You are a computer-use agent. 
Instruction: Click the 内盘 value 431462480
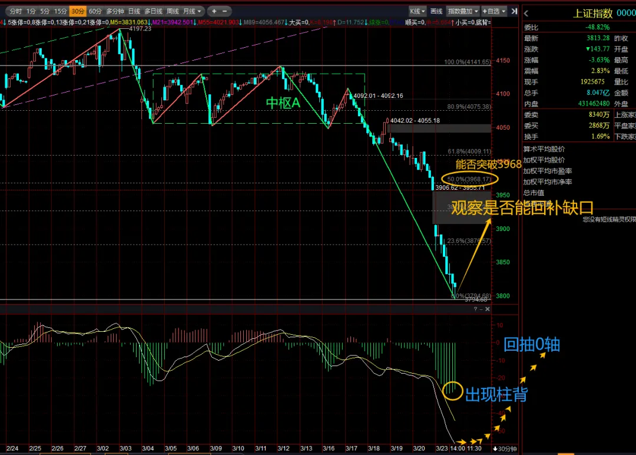click(594, 104)
